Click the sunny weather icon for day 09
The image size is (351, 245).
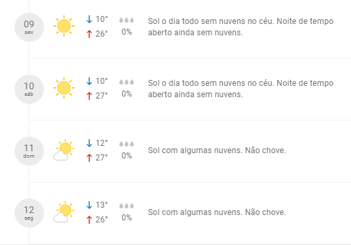tap(64, 26)
